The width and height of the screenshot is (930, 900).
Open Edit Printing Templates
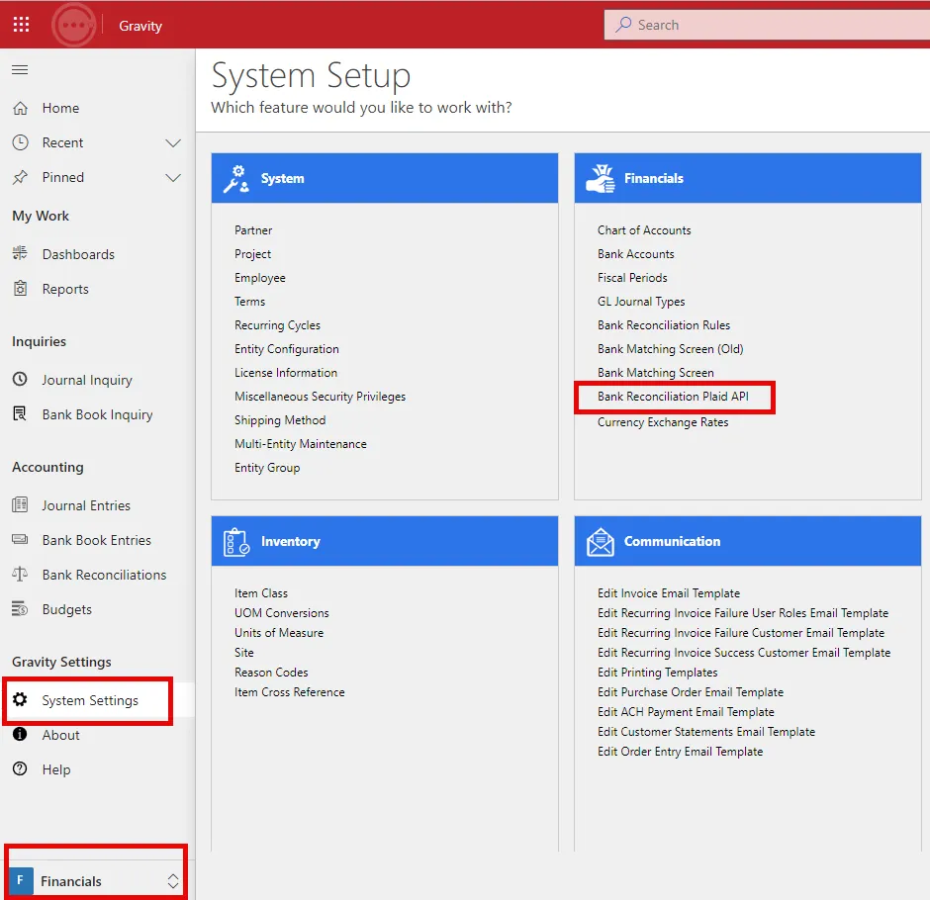[x=657, y=673]
